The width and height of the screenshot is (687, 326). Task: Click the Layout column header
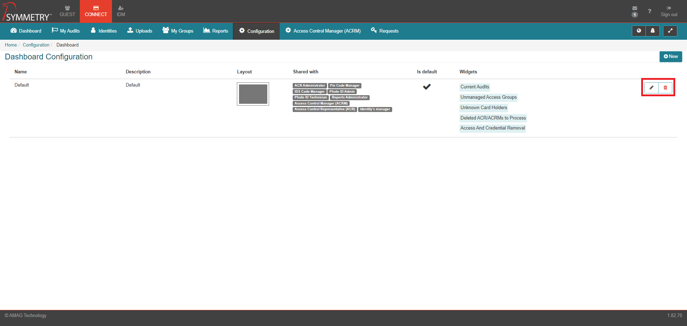(x=244, y=72)
